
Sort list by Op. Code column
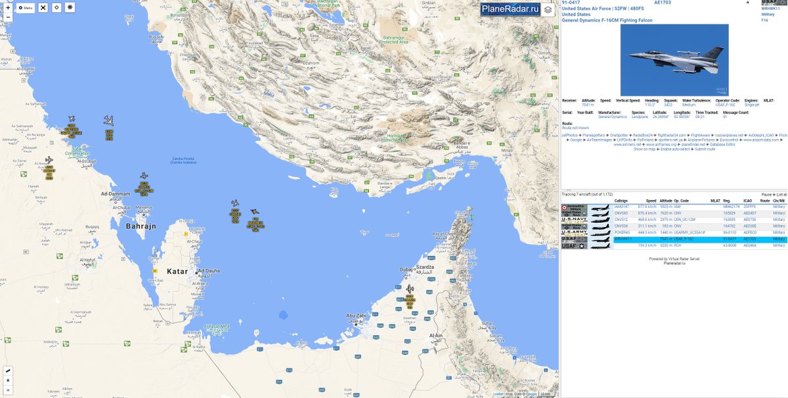click(681, 201)
